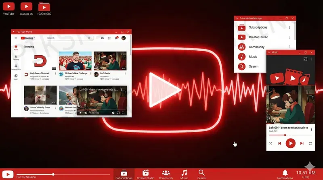The height and width of the screenshot is (180, 323).
Task: Click cast icon in Music window
Action: pyautogui.click(x=305, y=59)
